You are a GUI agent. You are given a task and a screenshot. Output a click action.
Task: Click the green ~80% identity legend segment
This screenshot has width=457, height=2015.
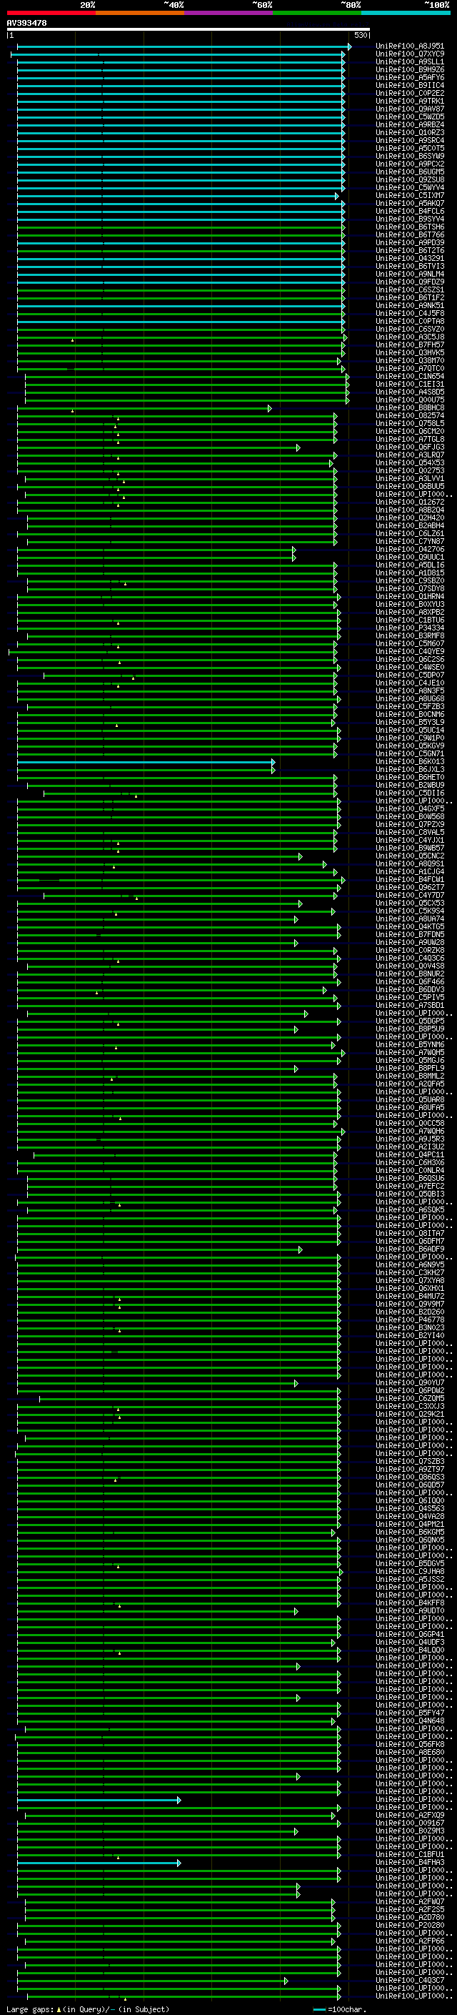point(317,13)
